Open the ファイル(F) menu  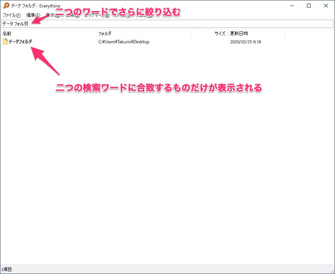pyautogui.click(x=12, y=15)
